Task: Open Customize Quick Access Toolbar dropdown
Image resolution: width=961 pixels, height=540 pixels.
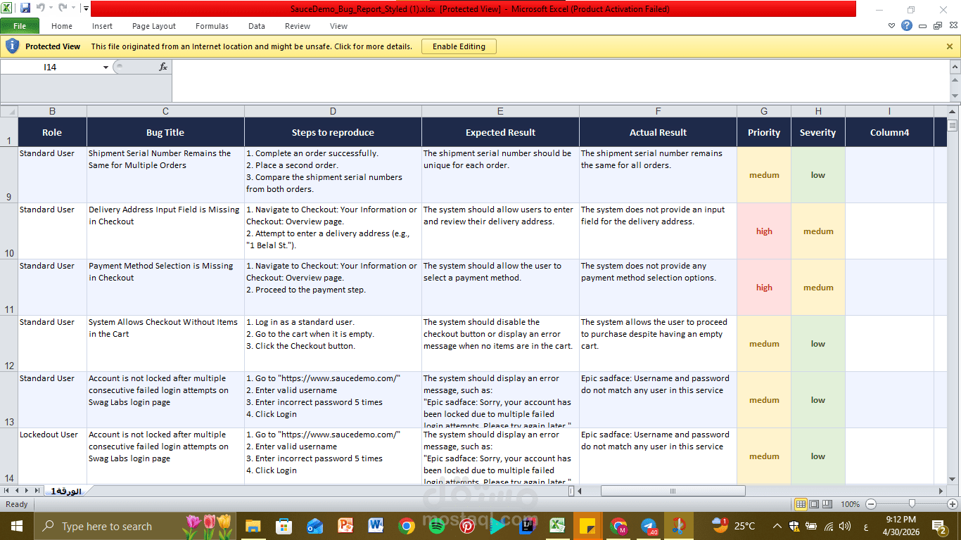Action: coord(86,8)
